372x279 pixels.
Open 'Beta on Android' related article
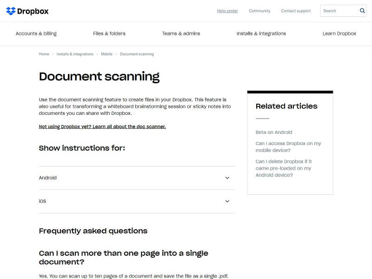pyautogui.click(x=274, y=132)
